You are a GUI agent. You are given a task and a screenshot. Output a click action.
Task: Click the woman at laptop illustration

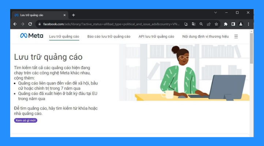184,72
